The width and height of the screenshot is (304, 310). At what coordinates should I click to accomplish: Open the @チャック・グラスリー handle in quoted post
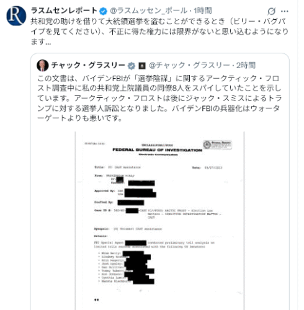coord(189,65)
